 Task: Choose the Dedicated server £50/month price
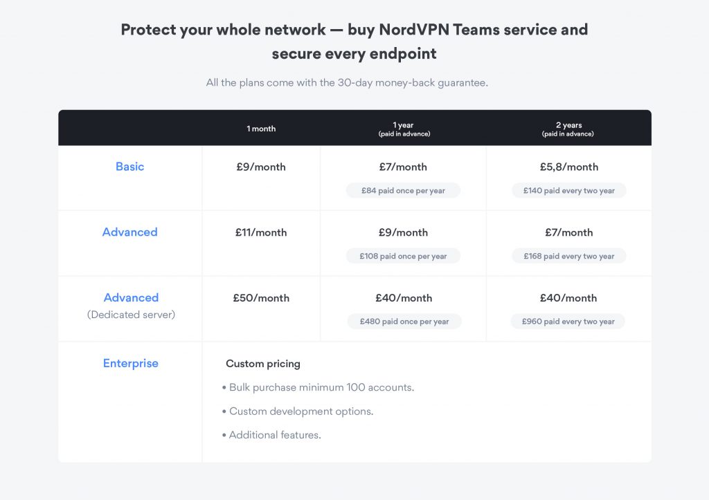point(261,298)
